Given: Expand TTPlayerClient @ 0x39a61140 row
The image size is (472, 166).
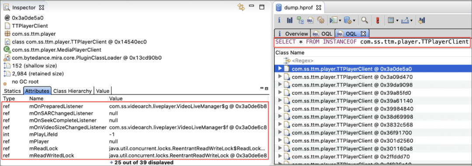Looking at the screenshot, I should click(x=280, y=101).
